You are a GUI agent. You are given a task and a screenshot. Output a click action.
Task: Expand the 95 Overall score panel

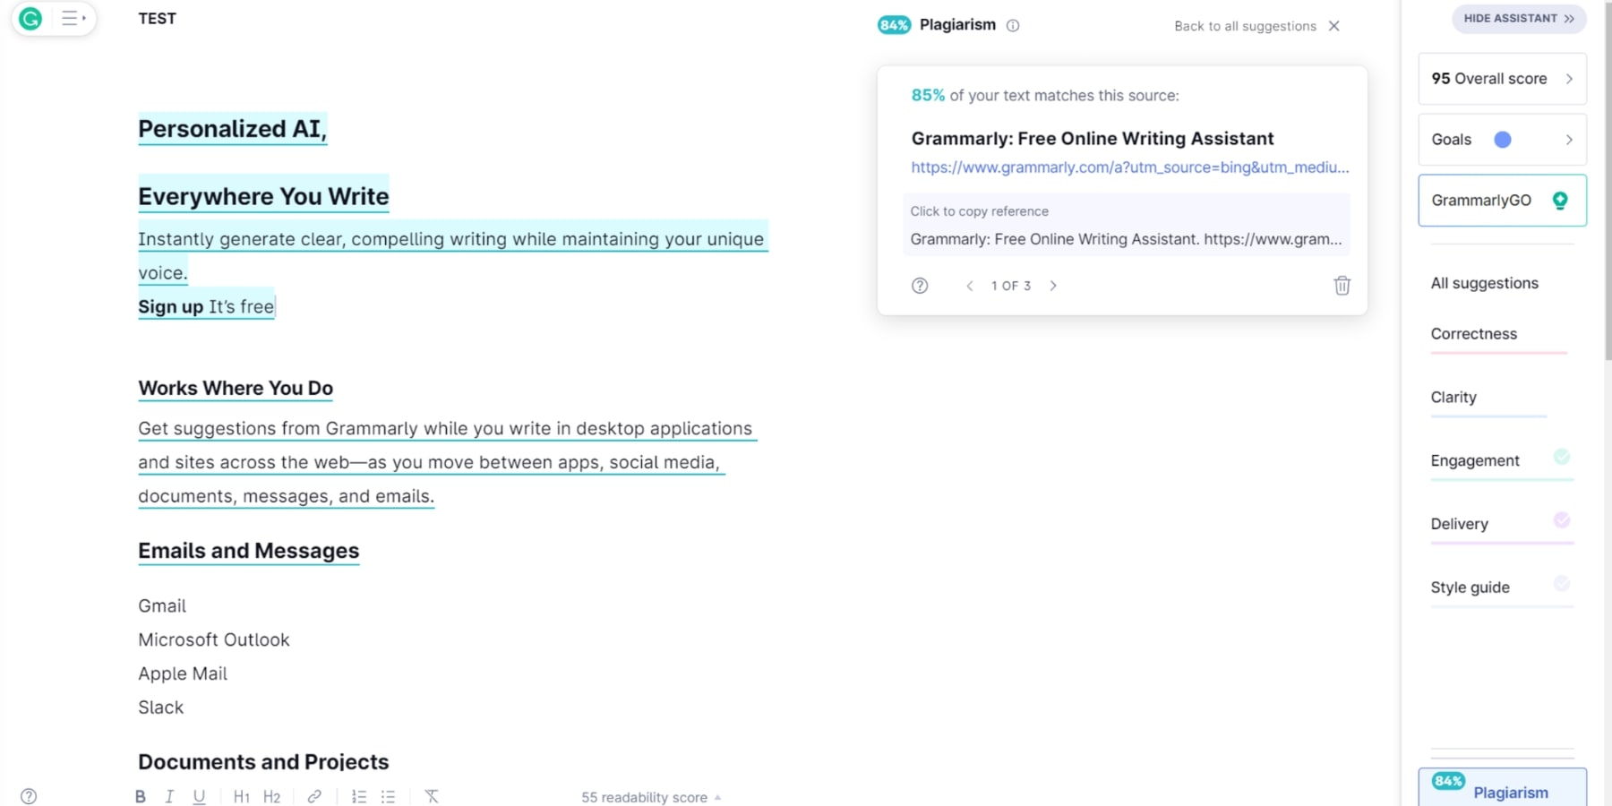(1502, 79)
